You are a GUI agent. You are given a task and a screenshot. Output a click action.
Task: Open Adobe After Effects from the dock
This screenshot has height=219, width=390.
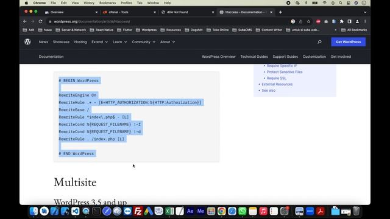click(190, 211)
